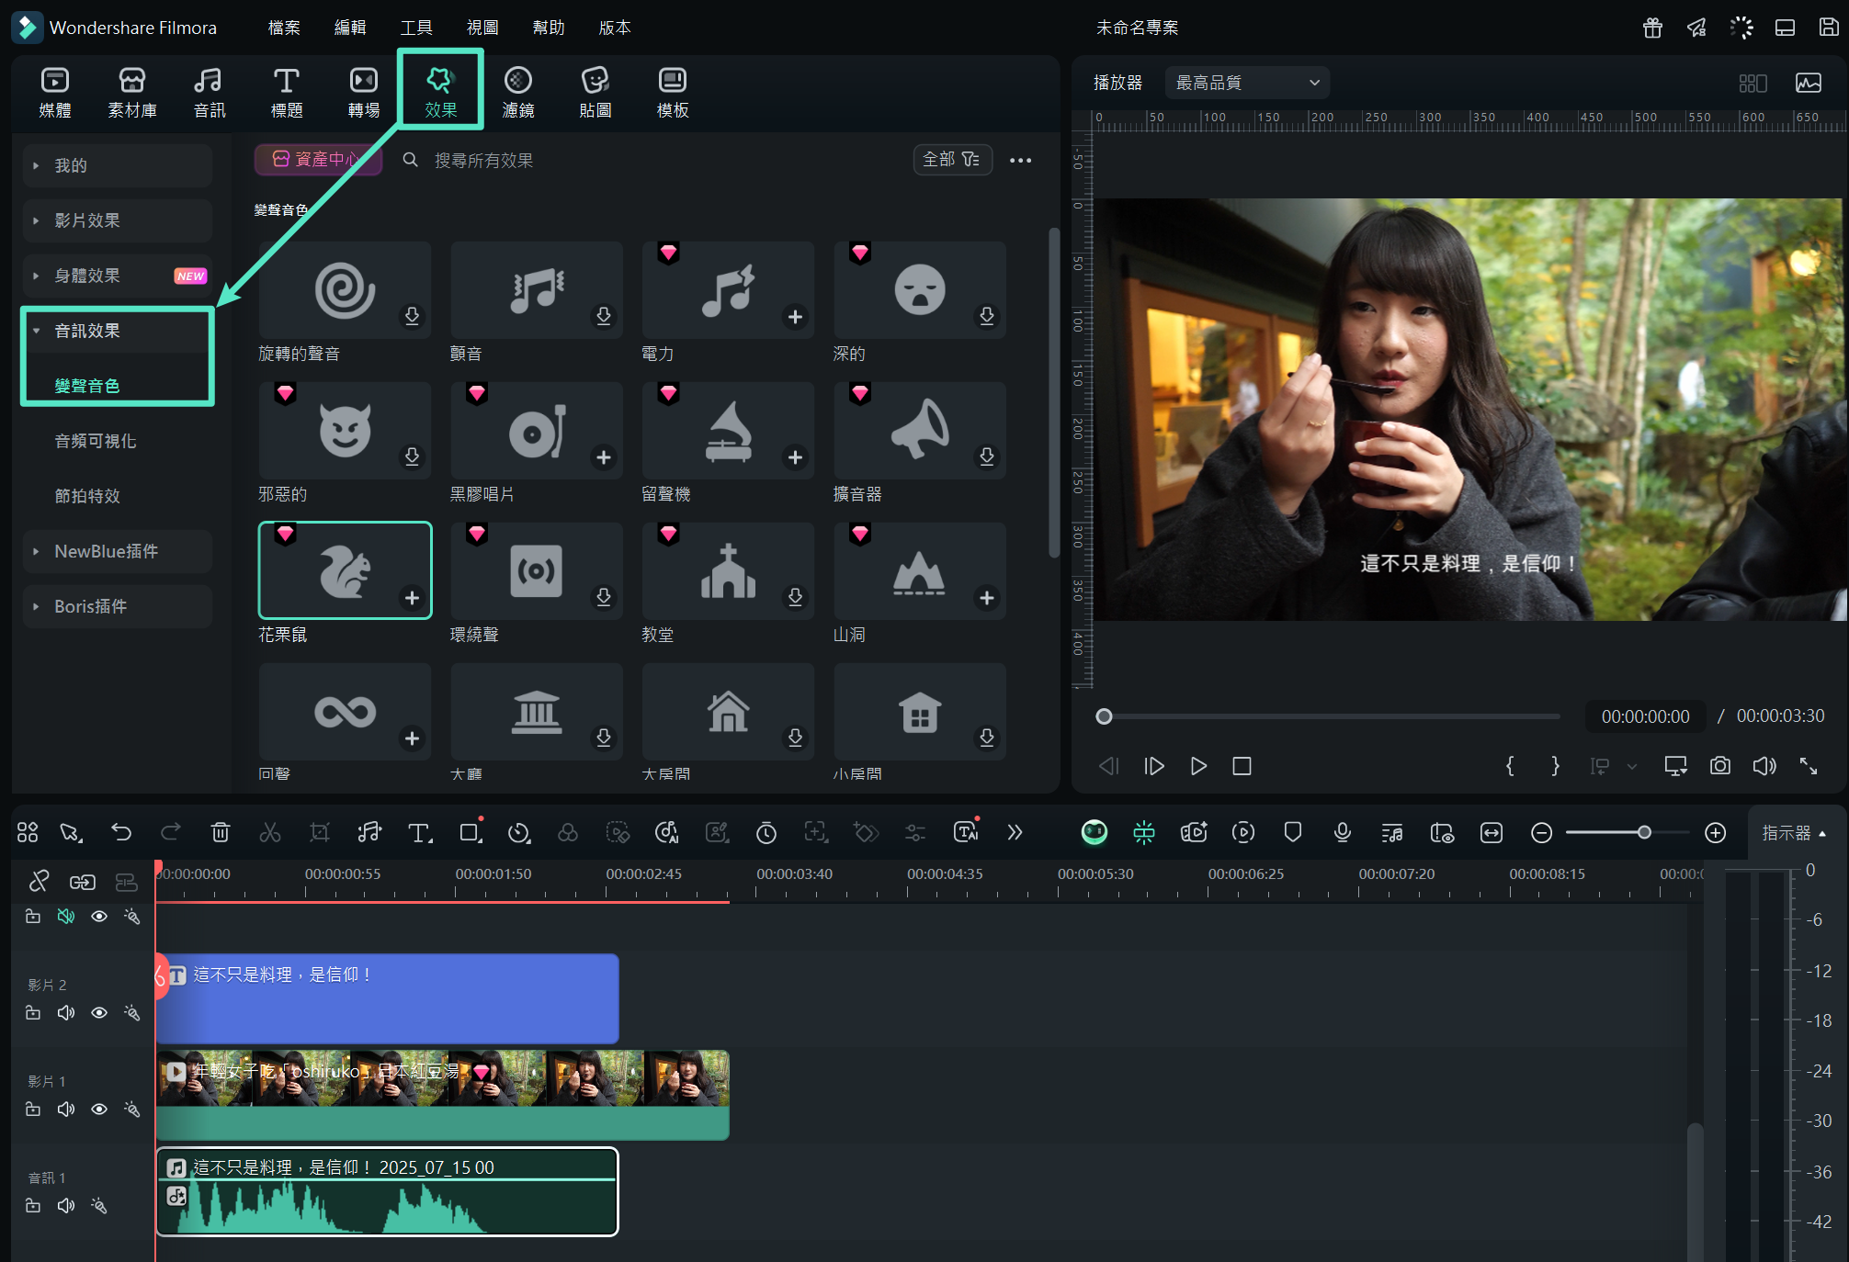Switch to the 標題 titles tab
The width and height of the screenshot is (1849, 1262).
pos(287,93)
